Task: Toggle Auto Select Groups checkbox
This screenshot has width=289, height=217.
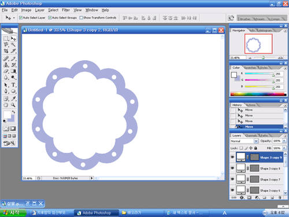Action: tap(50, 18)
